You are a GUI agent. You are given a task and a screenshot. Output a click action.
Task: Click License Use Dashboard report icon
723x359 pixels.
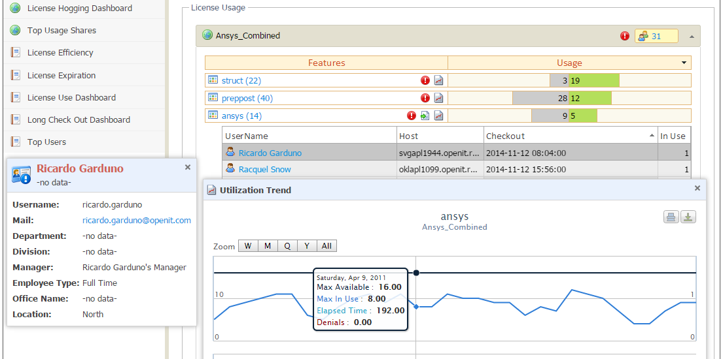coord(15,97)
